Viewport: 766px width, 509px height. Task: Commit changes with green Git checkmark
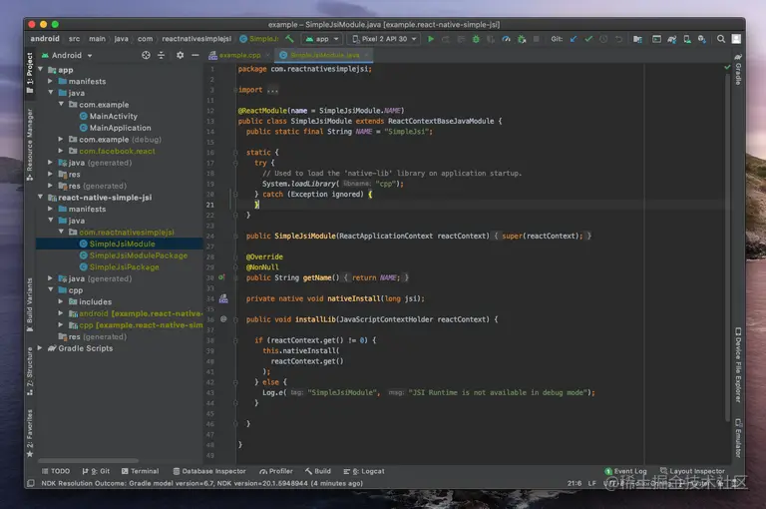coord(588,39)
